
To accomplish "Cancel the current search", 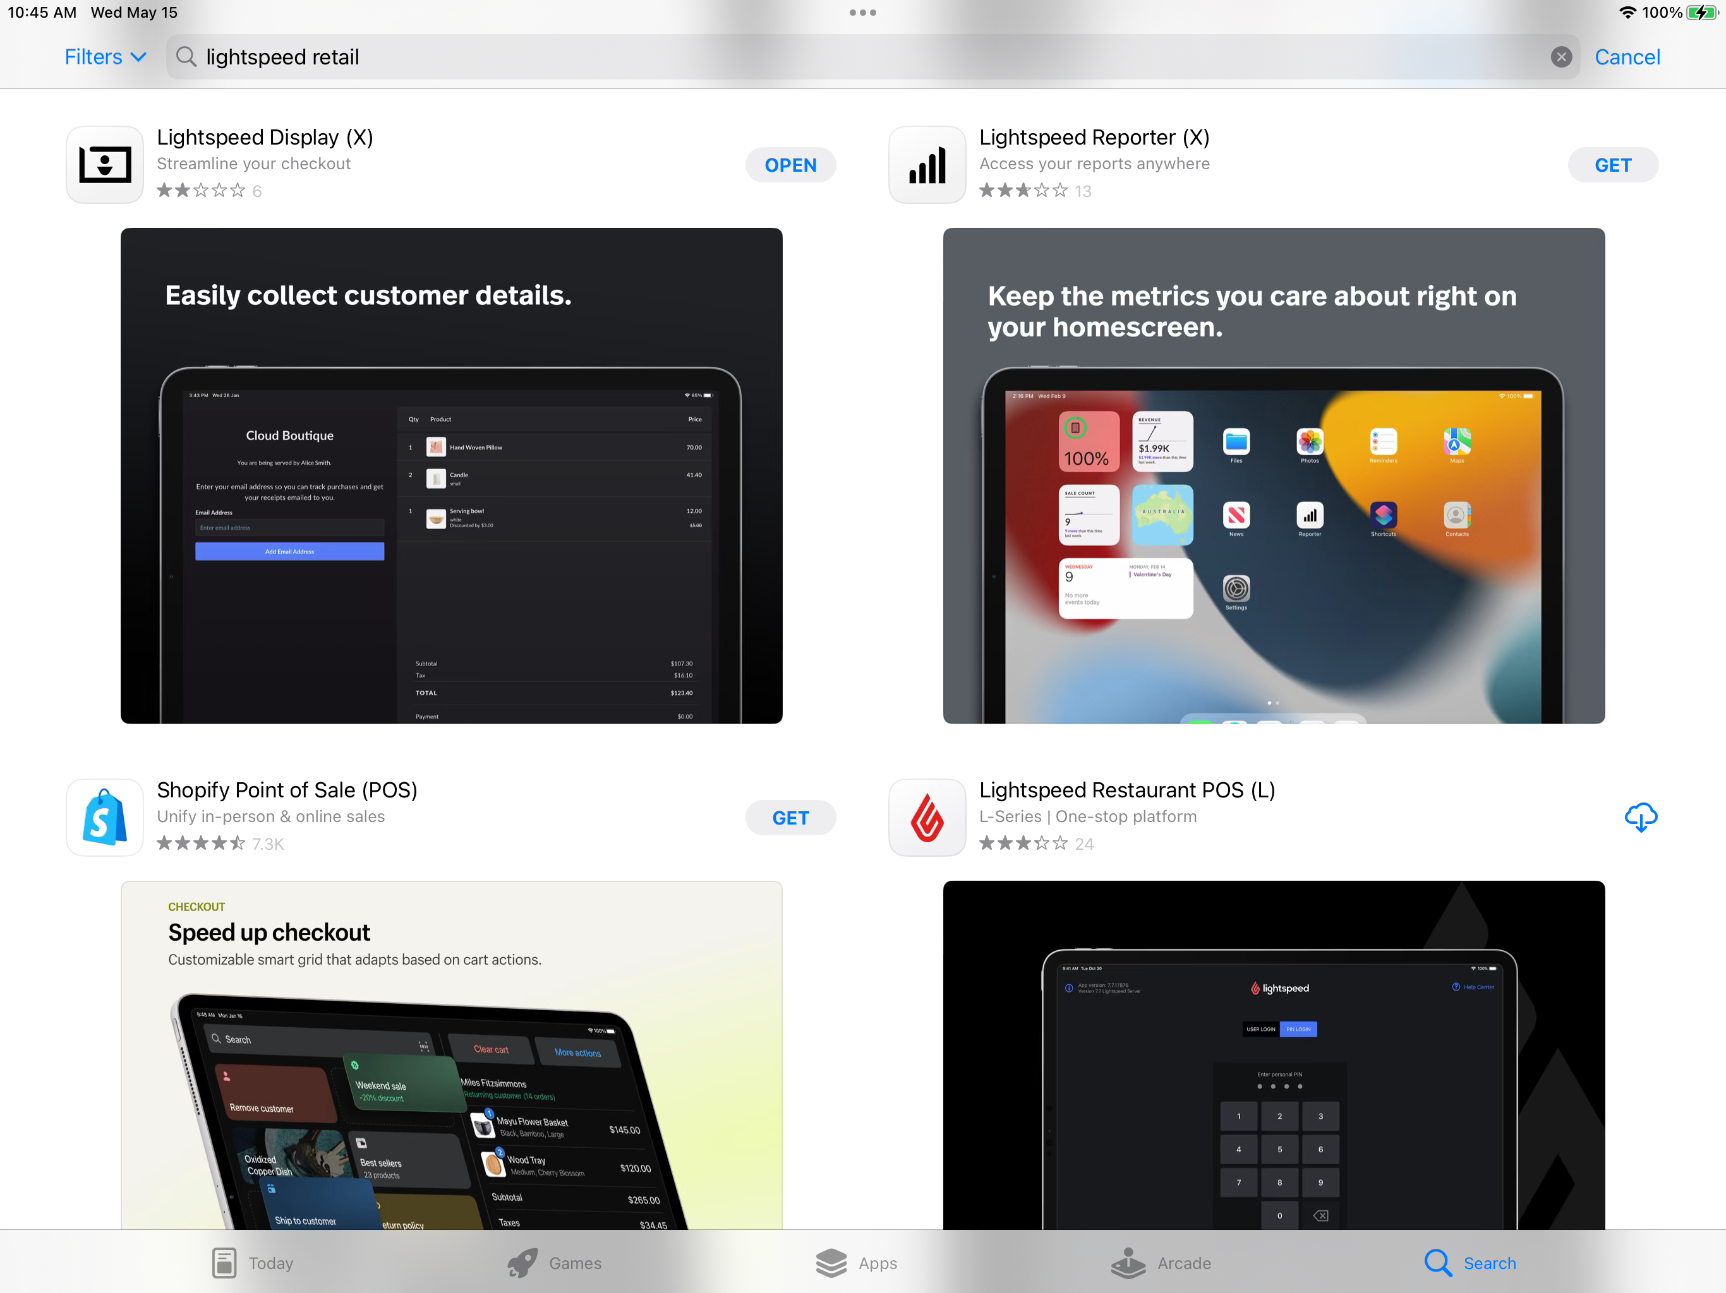I will [x=1627, y=57].
